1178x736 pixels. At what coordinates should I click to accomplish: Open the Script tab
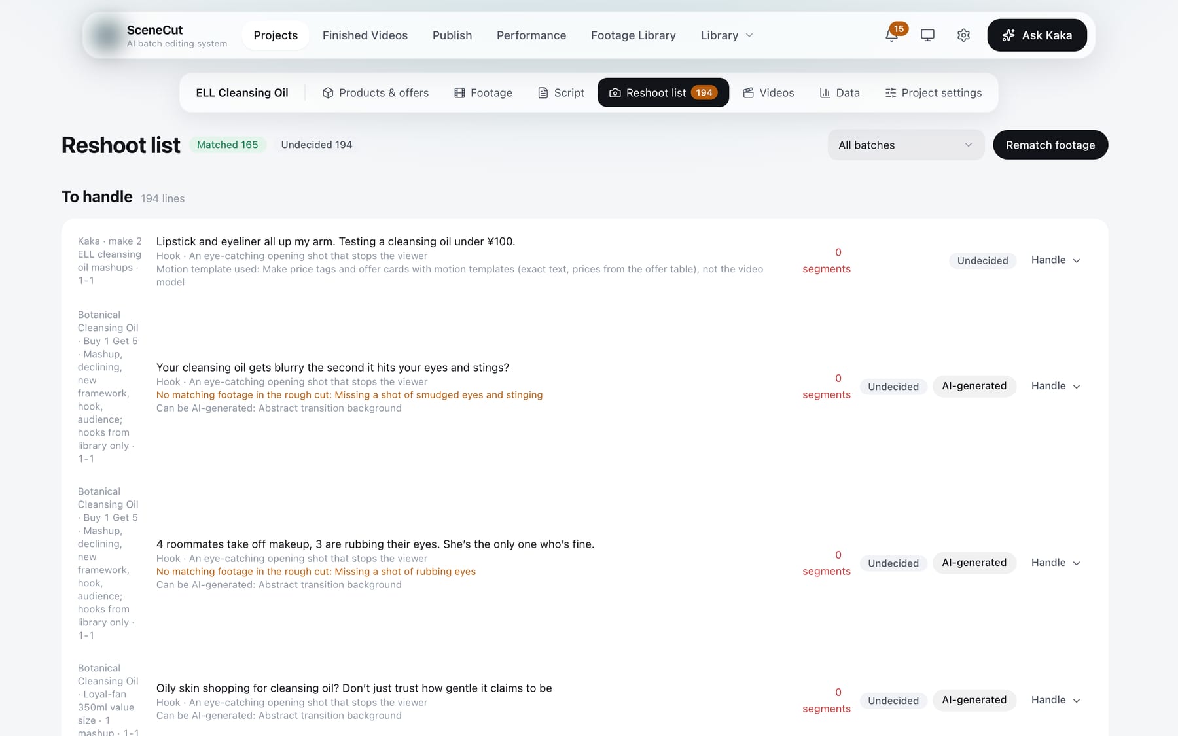[561, 93]
